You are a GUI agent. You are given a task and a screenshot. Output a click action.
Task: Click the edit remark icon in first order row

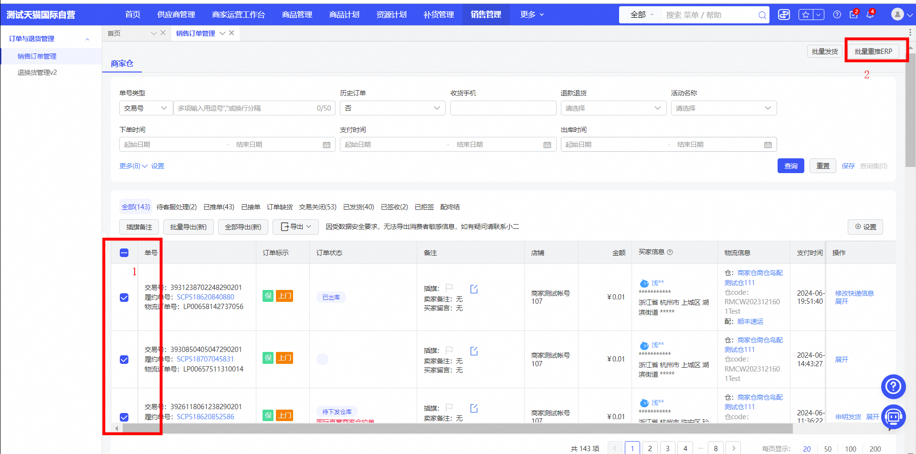point(474,289)
